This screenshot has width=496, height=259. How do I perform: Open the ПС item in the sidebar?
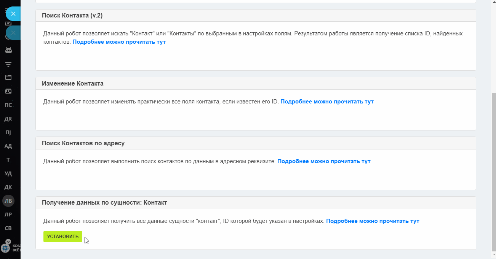tap(8, 105)
